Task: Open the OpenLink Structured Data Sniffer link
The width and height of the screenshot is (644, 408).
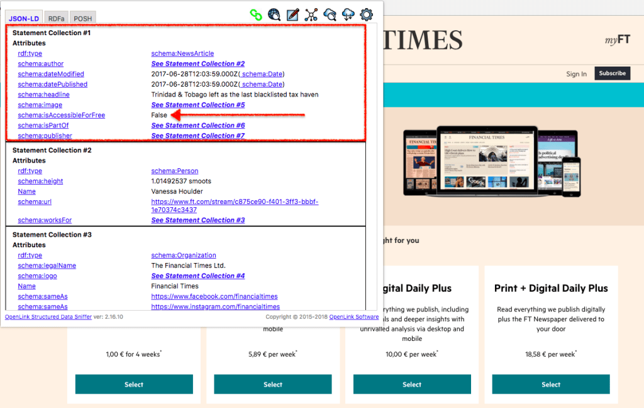Action: pyautogui.click(x=48, y=316)
